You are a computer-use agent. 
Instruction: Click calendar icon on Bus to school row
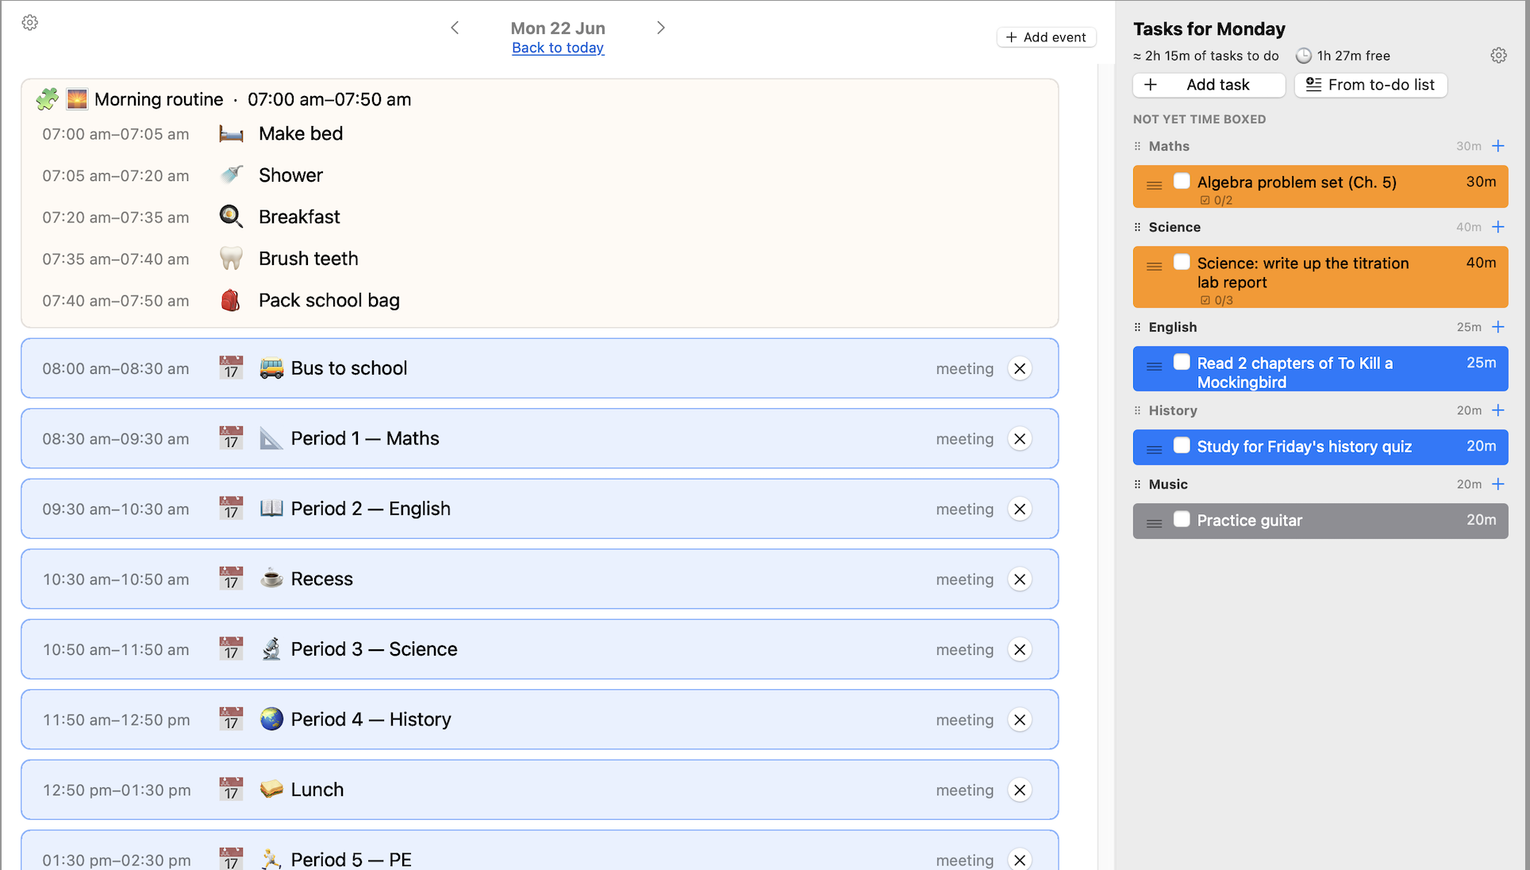point(231,368)
